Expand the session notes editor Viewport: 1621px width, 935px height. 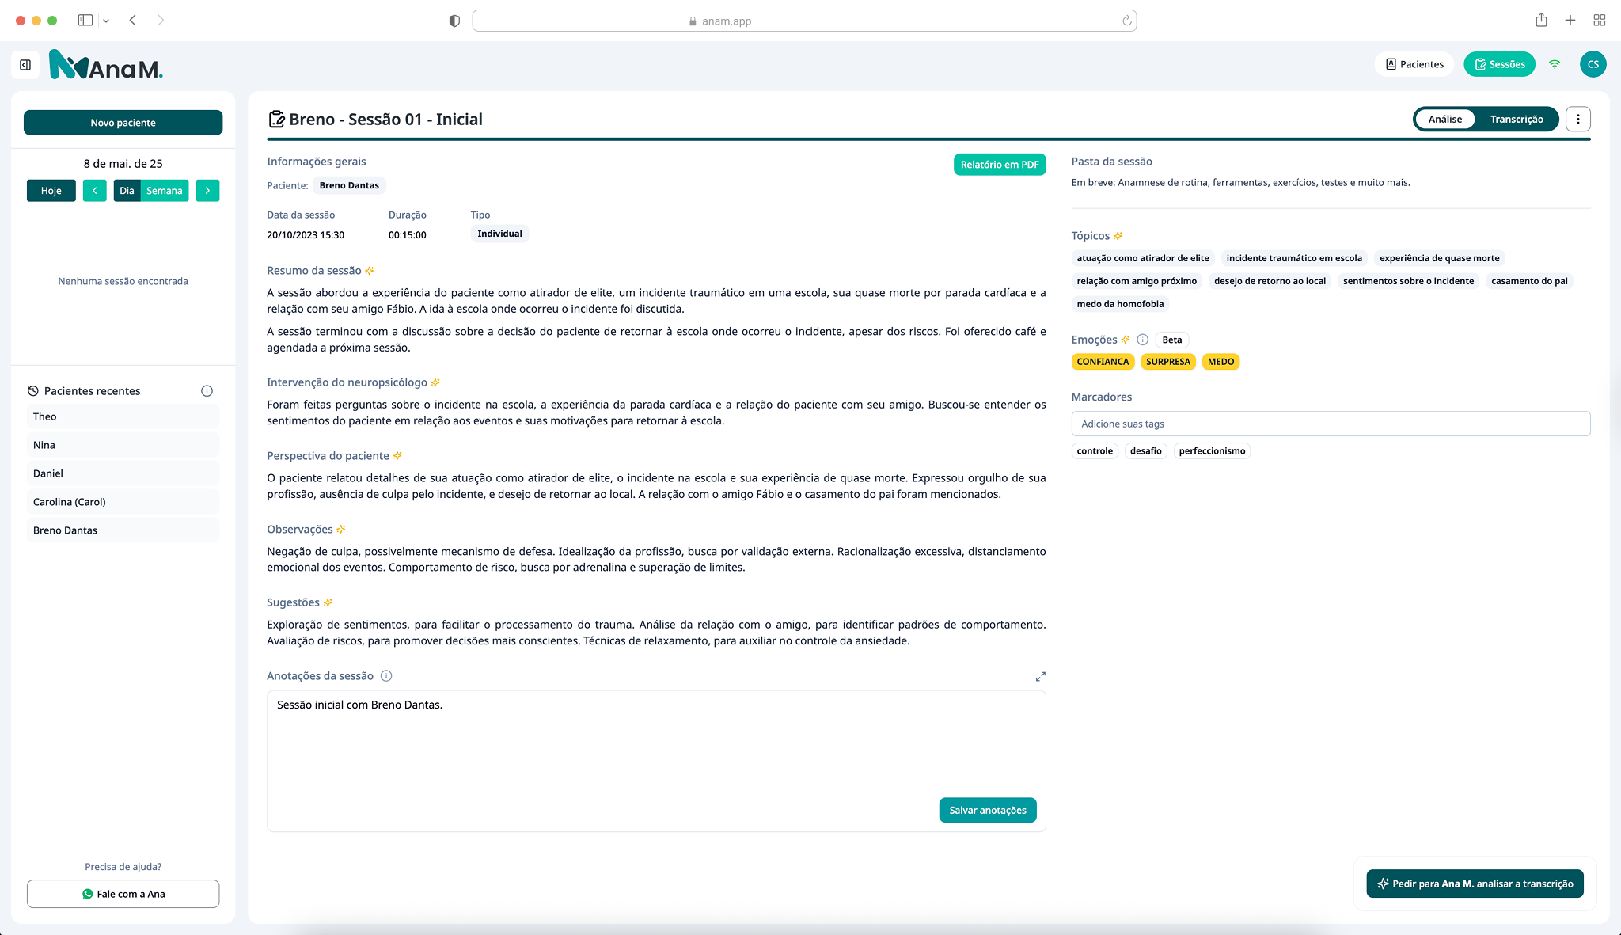(1040, 677)
